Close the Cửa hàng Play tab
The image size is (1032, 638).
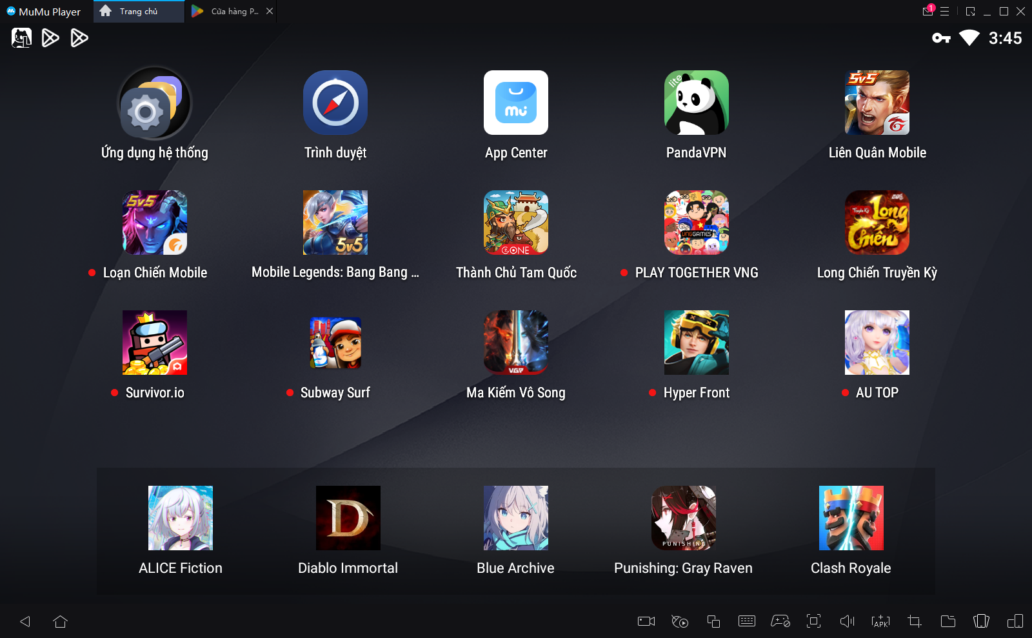(x=270, y=12)
